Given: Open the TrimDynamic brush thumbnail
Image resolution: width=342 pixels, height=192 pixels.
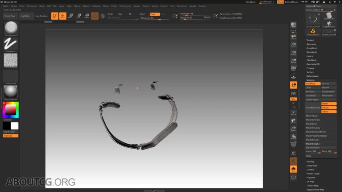Looking at the screenshot, I should (x=11, y=29).
